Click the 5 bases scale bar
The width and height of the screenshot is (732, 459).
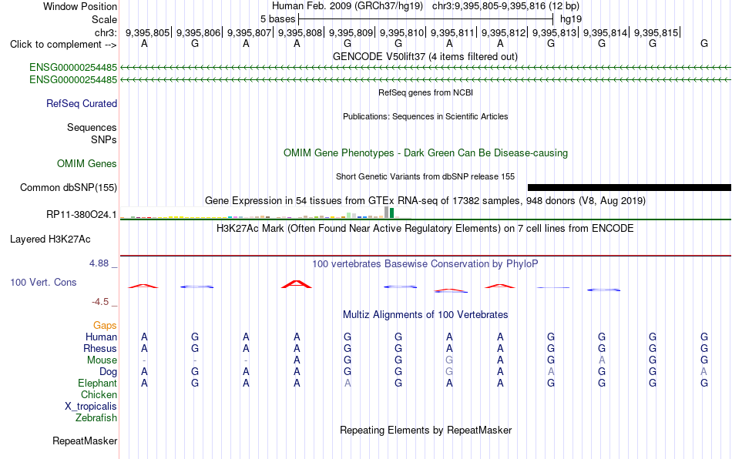pyautogui.click(x=426, y=19)
